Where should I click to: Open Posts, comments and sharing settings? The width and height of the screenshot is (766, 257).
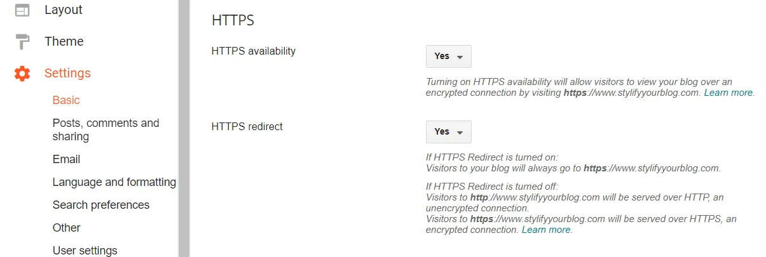click(x=106, y=129)
